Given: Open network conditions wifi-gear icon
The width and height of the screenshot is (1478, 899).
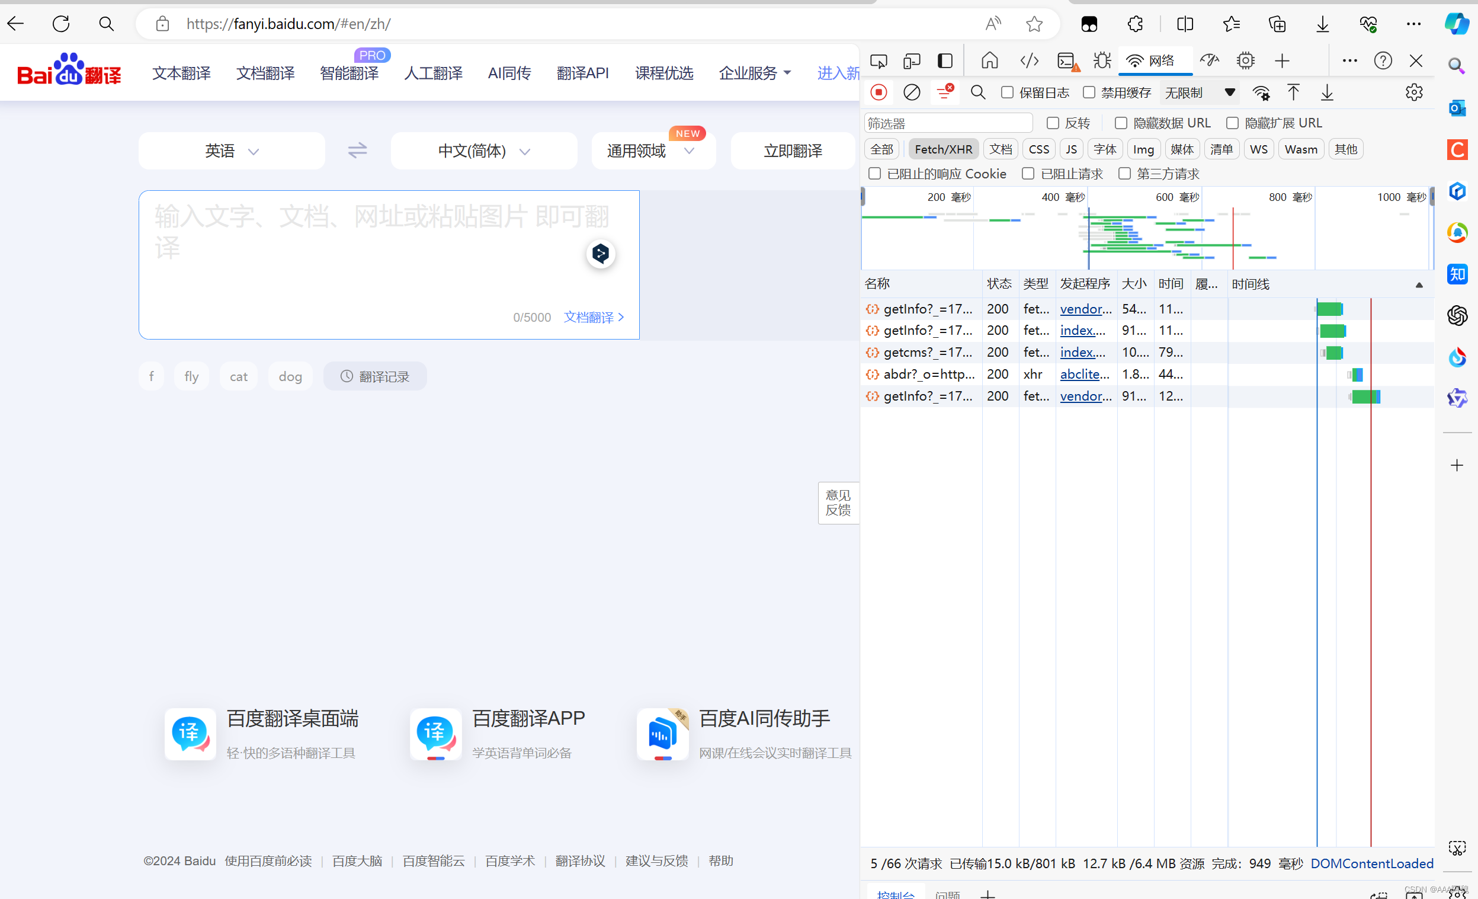Looking at the screenshot, I should click(x=1261, y=92).
